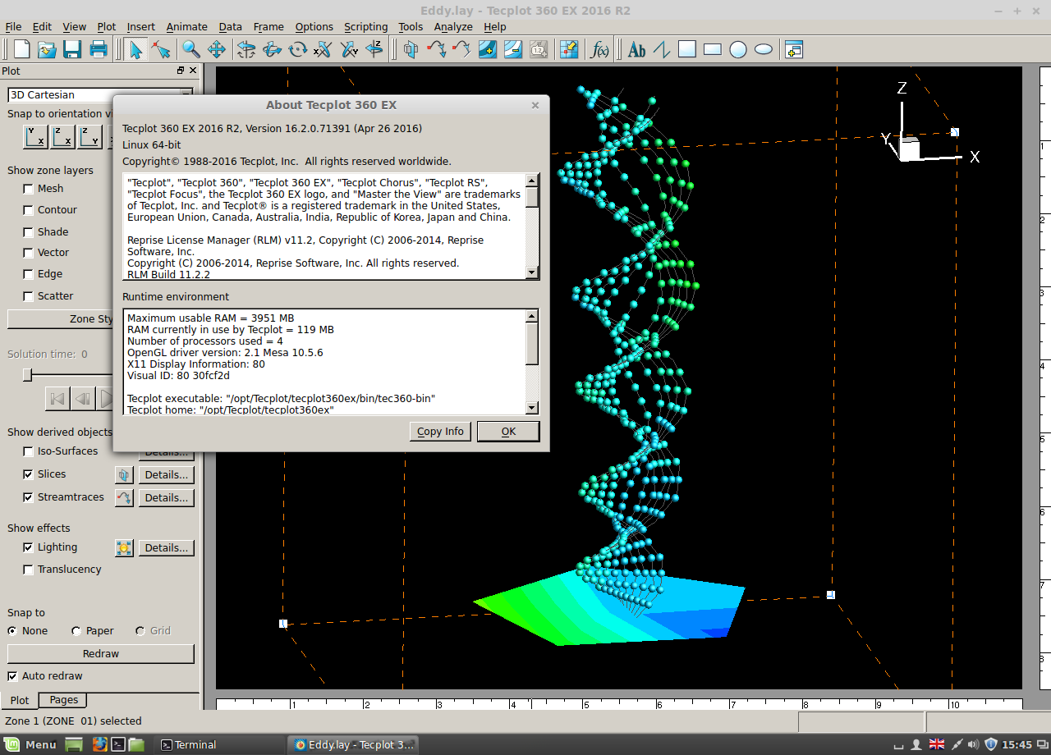Activate the add streamtrace tool
This screenshot has height=755, width=1051.
436,49
